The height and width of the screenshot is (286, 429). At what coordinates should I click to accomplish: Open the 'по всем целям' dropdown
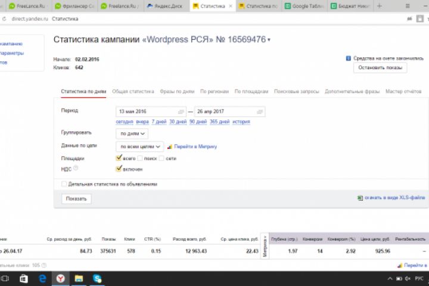click(140, 147)
